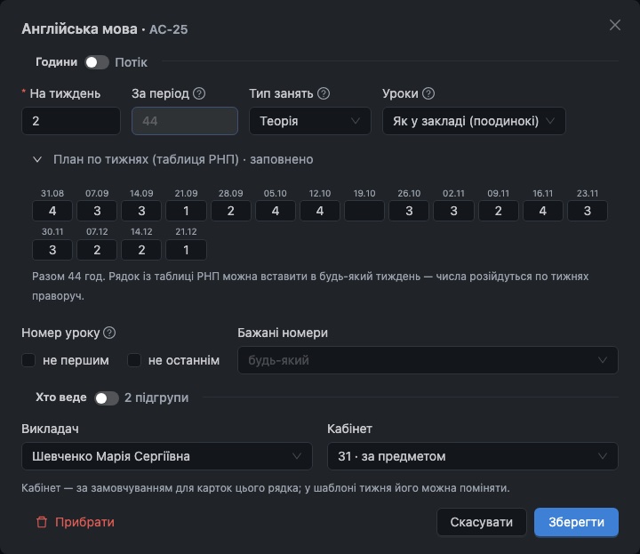Screen dimensions: 640x554
Task: Open the Викладач dropdown
Action: pos(167,456)
